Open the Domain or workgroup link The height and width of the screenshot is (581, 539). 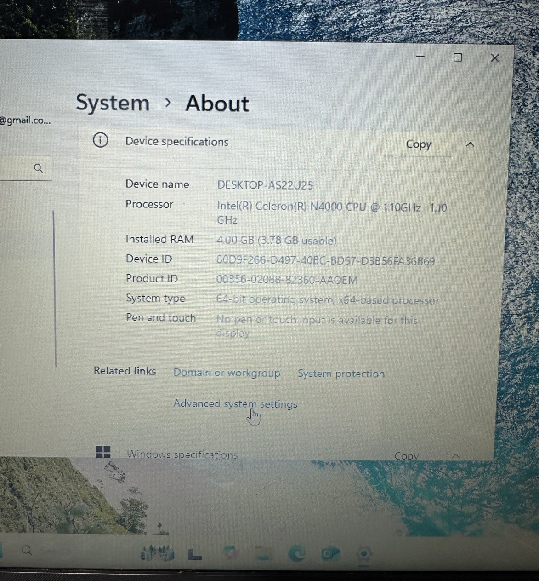[227, 373]
